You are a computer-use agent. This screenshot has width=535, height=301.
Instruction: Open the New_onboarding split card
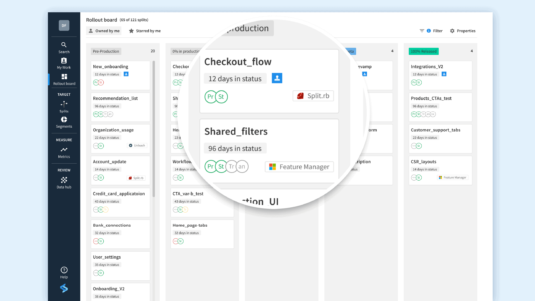tap(111, 67)
